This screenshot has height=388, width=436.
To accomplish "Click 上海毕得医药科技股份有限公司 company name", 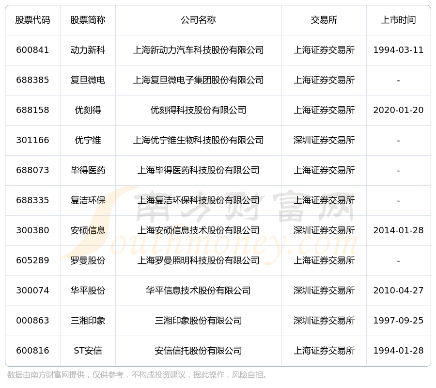I will coord(199,170).
